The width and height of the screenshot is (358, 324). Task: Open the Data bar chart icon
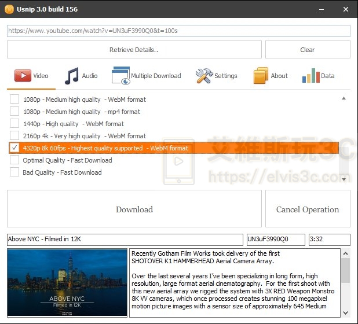(x=310, y=76)
